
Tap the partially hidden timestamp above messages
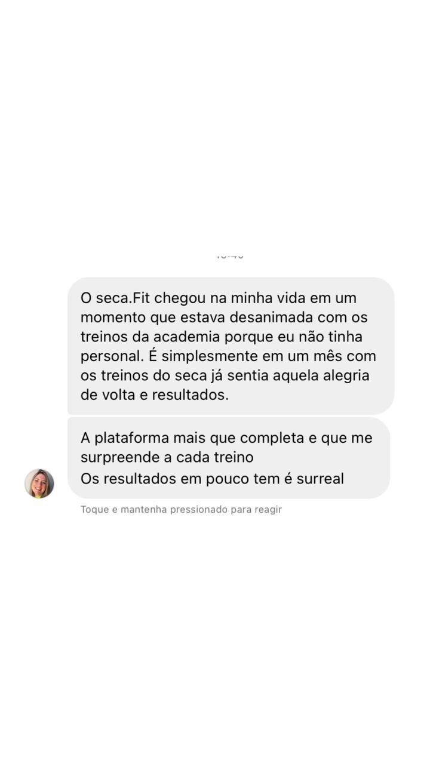point(230,256)
